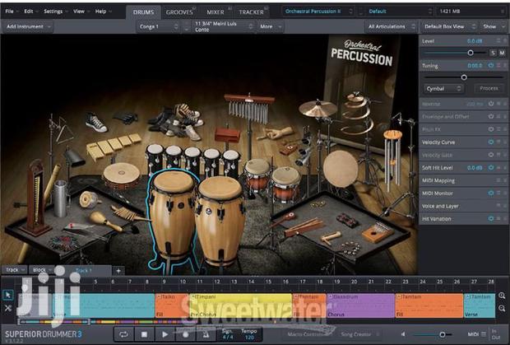Screen dimensions: 510x345
Task: Toggle the metronome button
Action: (x=206, y=334)
